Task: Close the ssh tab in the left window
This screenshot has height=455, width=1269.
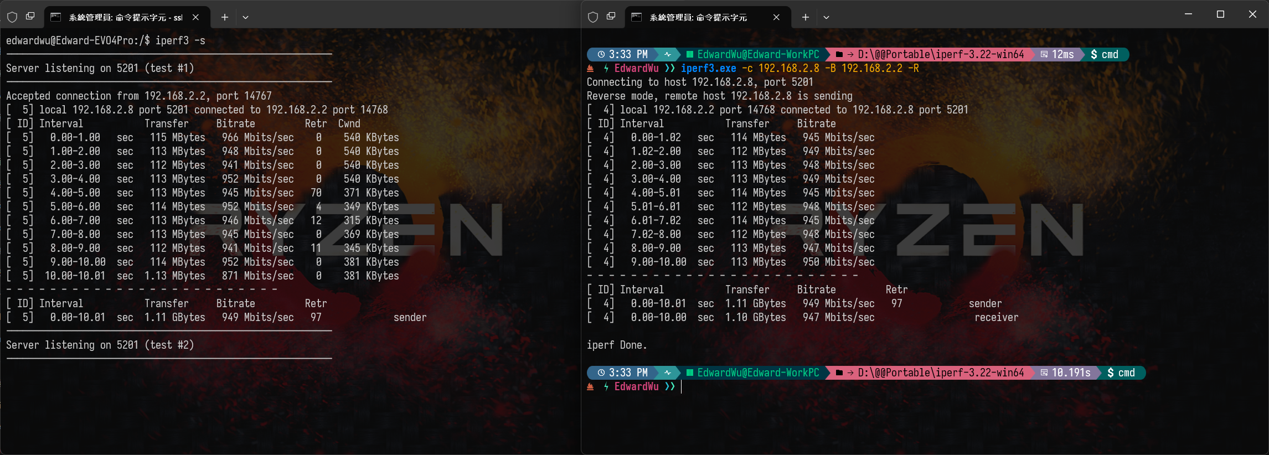Action: pos(195,17)
